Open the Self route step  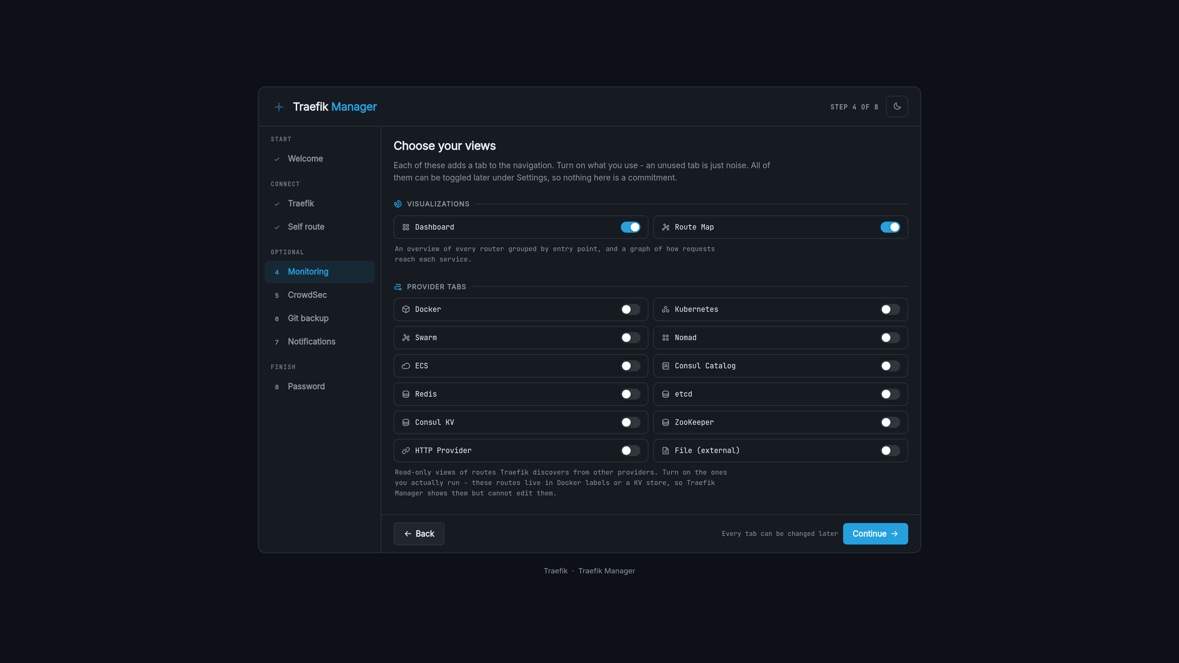(x=319, y=227)
